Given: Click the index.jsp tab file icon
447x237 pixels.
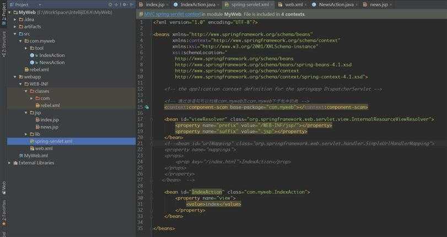Looking at the screenshot, I should [142, 4].
